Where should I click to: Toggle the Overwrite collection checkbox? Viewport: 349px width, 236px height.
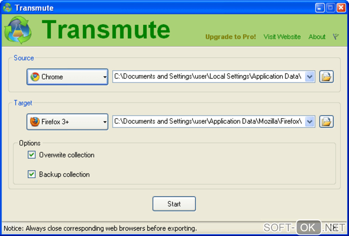31,155
